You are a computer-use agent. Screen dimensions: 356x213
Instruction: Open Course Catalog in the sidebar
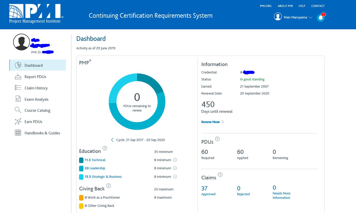(x=37, y=110)
